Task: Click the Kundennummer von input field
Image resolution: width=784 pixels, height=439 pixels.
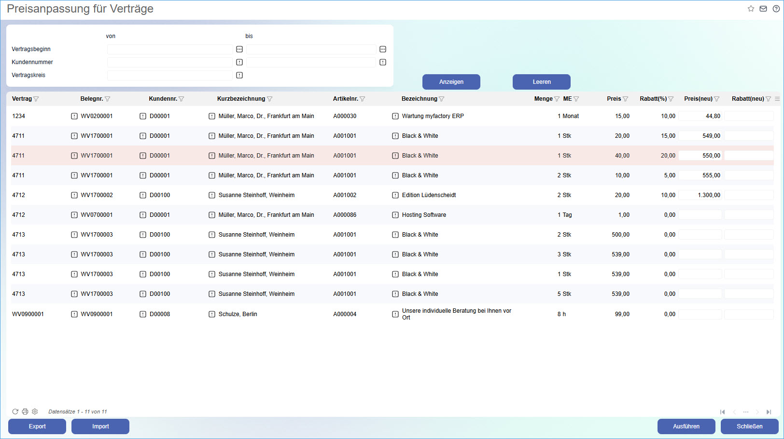Action: [169, 62]
